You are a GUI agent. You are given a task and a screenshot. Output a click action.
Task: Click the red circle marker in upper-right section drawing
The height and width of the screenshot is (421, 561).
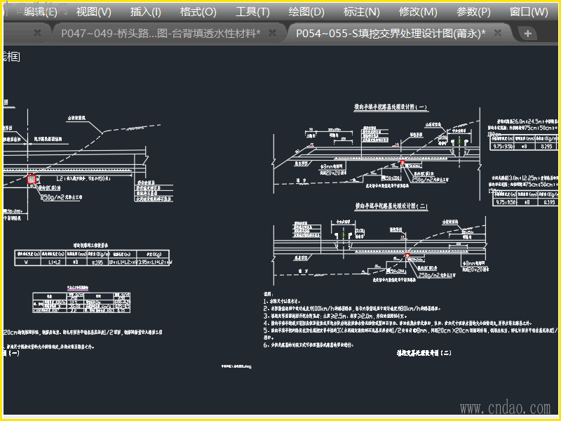point(403,162)
